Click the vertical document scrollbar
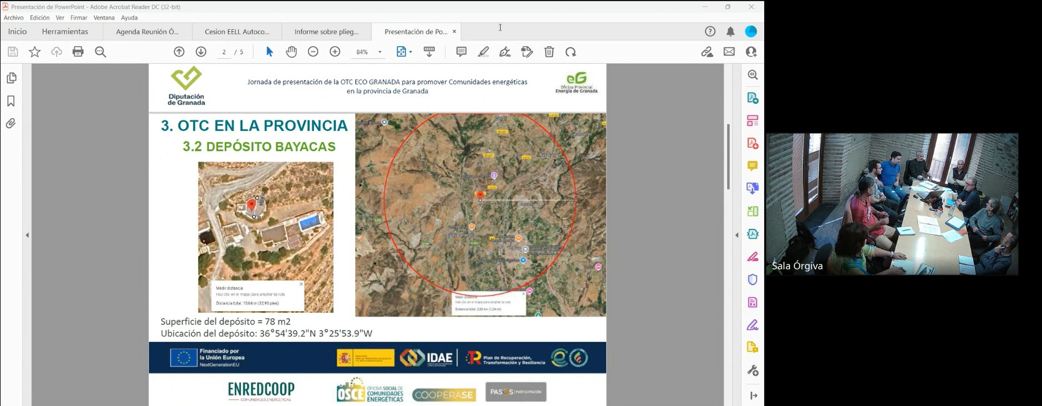Image resolution: width=1042 pixels, height=406 pixels. 729,156
